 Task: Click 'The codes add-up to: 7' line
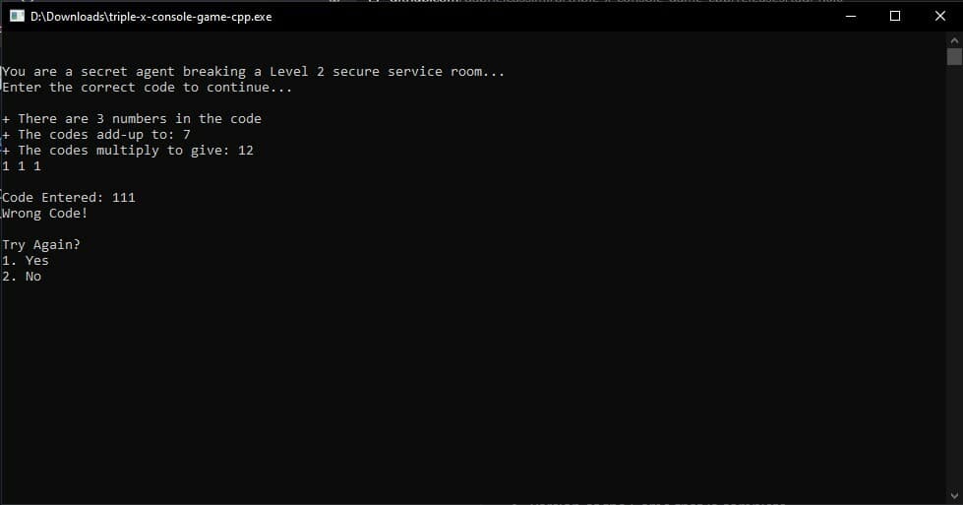pos(96,135)
